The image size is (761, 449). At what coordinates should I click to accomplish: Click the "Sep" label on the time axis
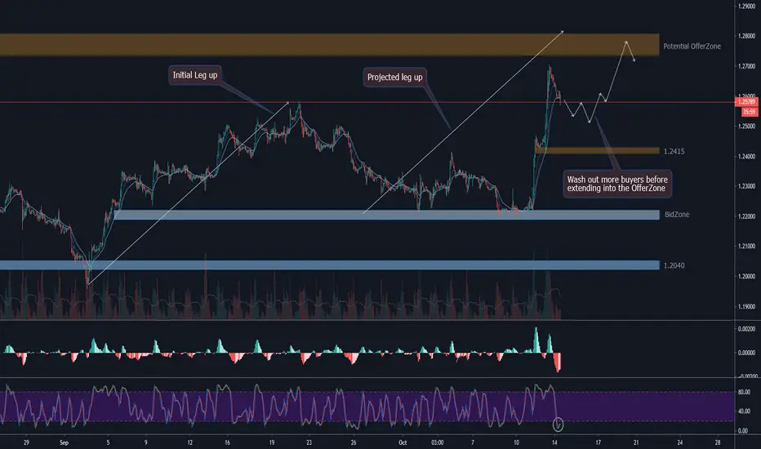tap(64, 442)
